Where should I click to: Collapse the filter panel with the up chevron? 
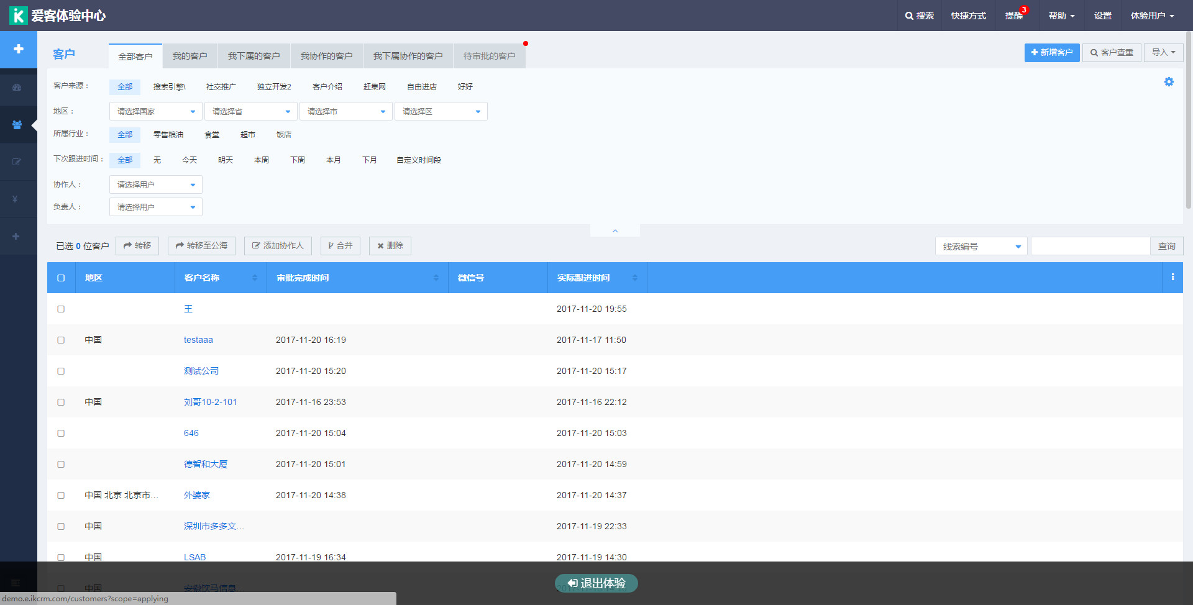(615, 230)
